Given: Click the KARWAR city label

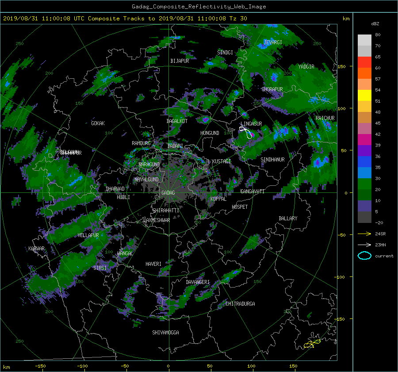Looking at the screenshot, I should pos(37,248).
